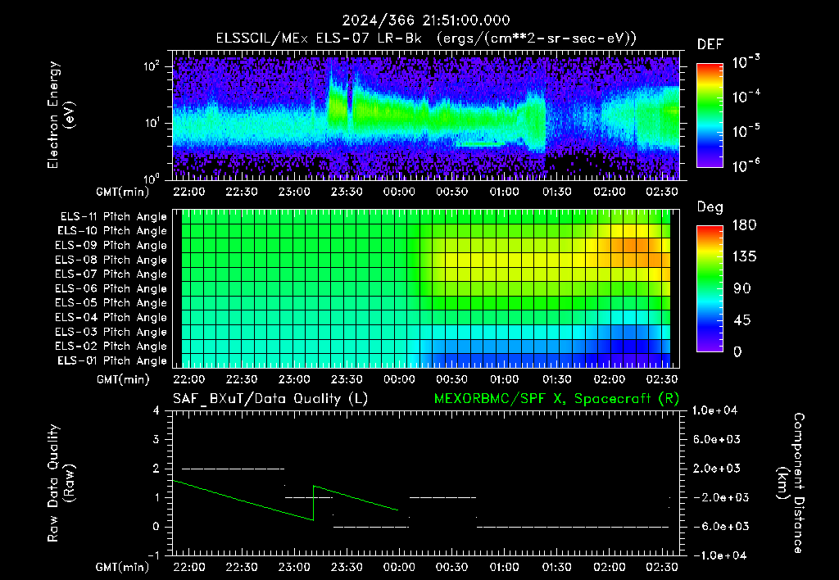The width and height of the screenshot is (839, 580).
Task: Click the ELS-01 Pitch Angle row label
Action: tap(112, 360)
